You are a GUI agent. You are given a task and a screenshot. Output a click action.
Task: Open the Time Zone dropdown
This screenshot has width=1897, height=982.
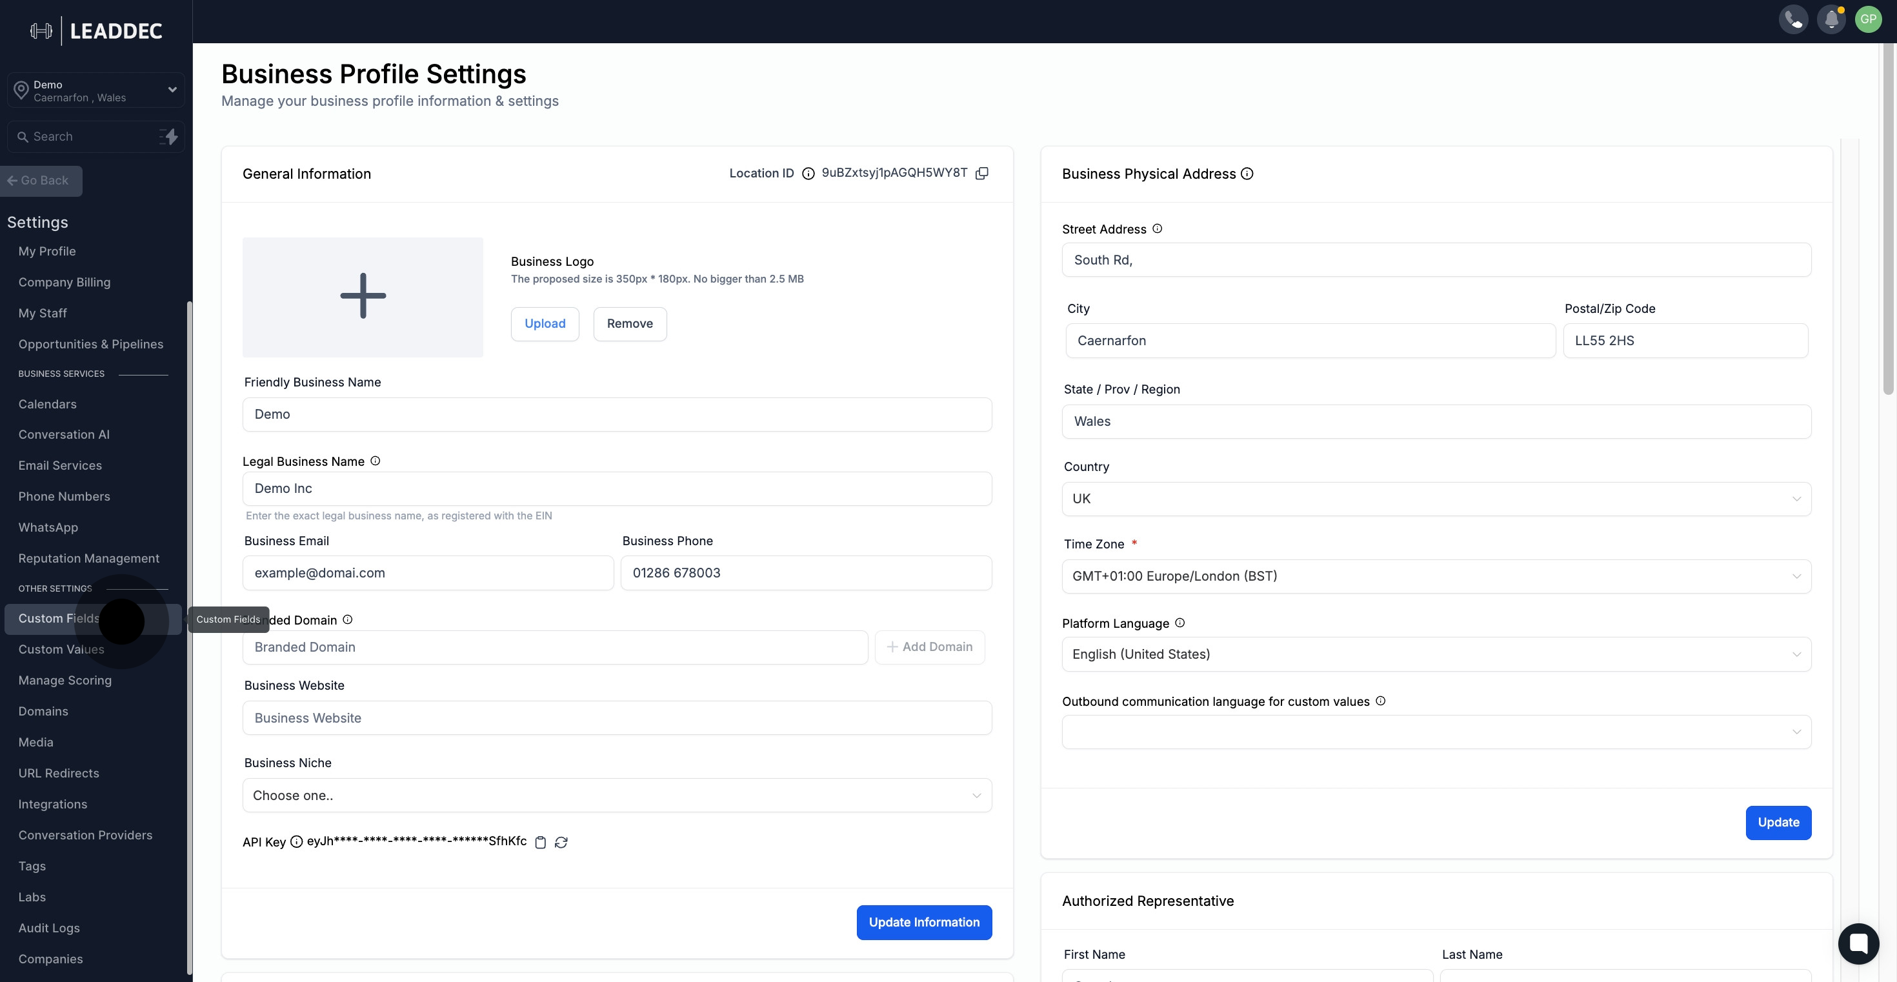click(x=1436, y=576)
